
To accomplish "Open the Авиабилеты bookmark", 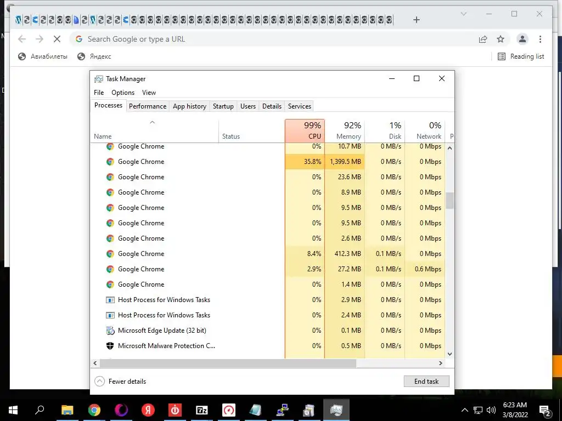I will (x=43, y=56).
